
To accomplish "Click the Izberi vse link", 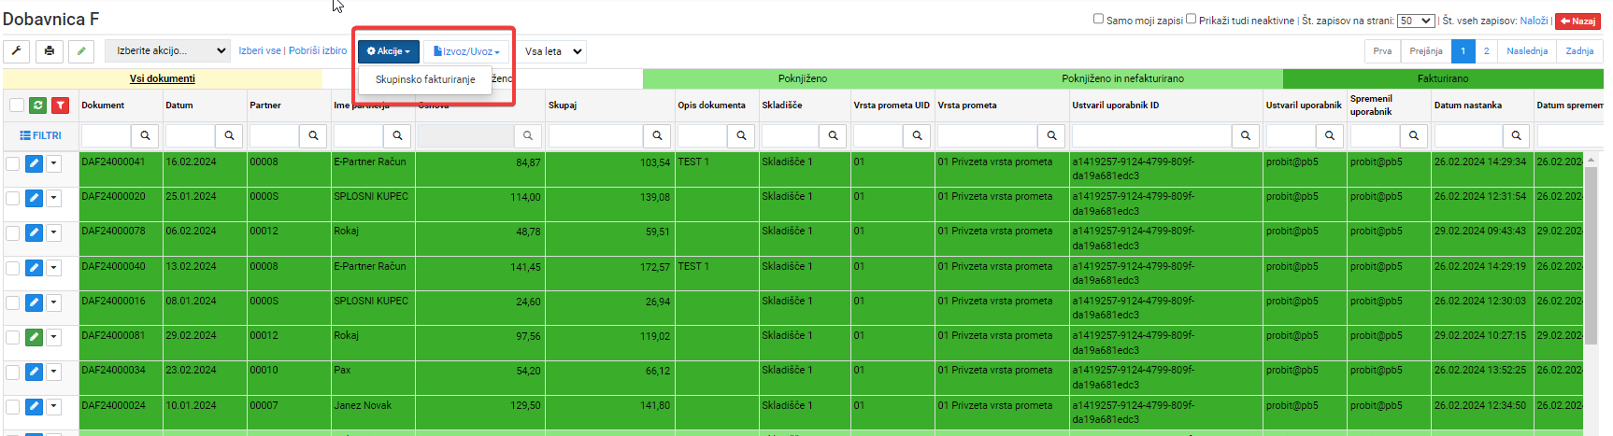I will pyautogui.click(x=260, y=50).
